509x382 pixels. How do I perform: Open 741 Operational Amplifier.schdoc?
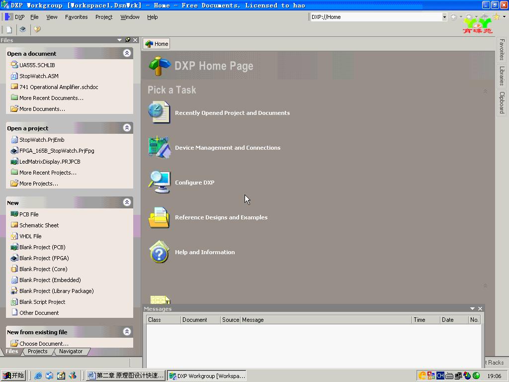pyautogui.click(x=59, y=87)
